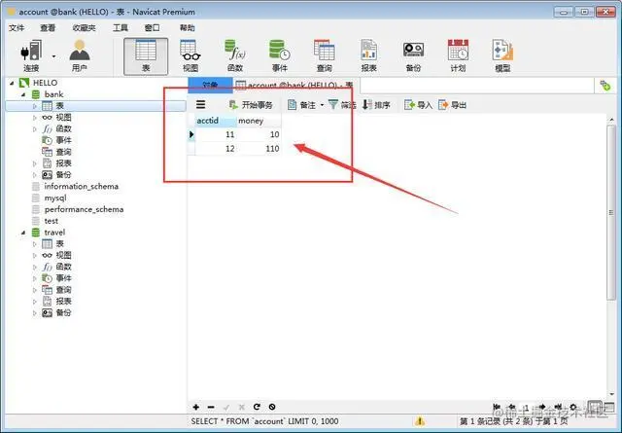Open the 收藏夹 menu
Viewport: 622px width, 433px height.
pyautogui.click(x=85, y=28)
